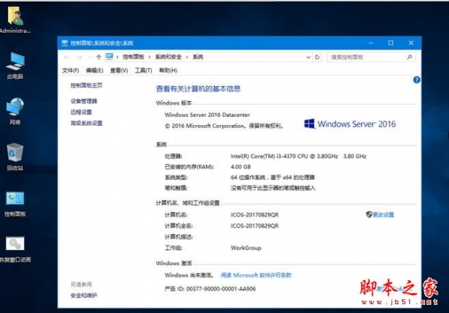The image size is (449, 313).
Task: Open the 恢复窗口动画 desktop icon
Action: pyautogui.click(x=15, y=249)
